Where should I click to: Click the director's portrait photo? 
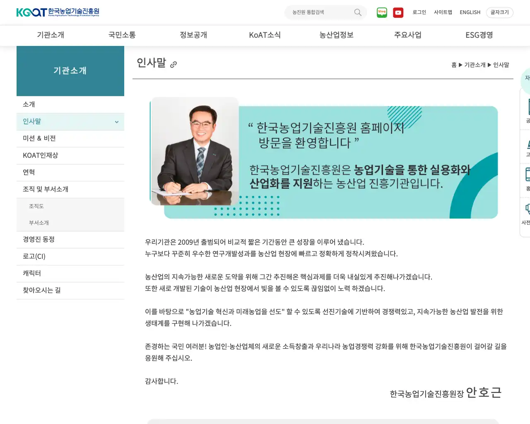point(195,152)
